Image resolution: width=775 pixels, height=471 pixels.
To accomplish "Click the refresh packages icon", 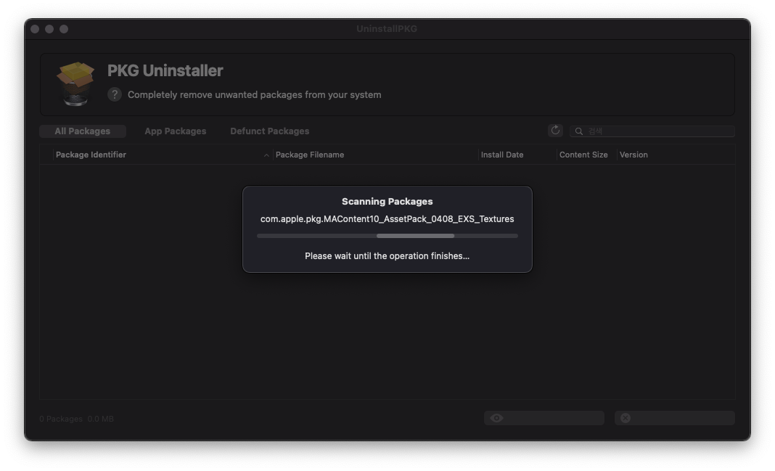I will pos(556,131).
